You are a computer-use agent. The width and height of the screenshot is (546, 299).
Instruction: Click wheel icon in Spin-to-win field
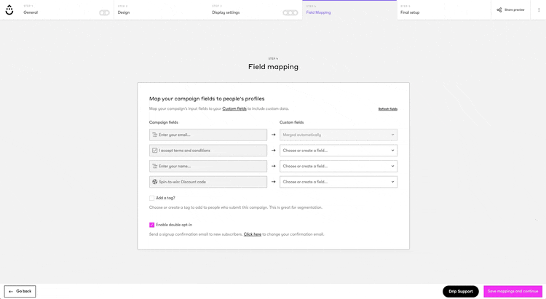tap(154, 182)
